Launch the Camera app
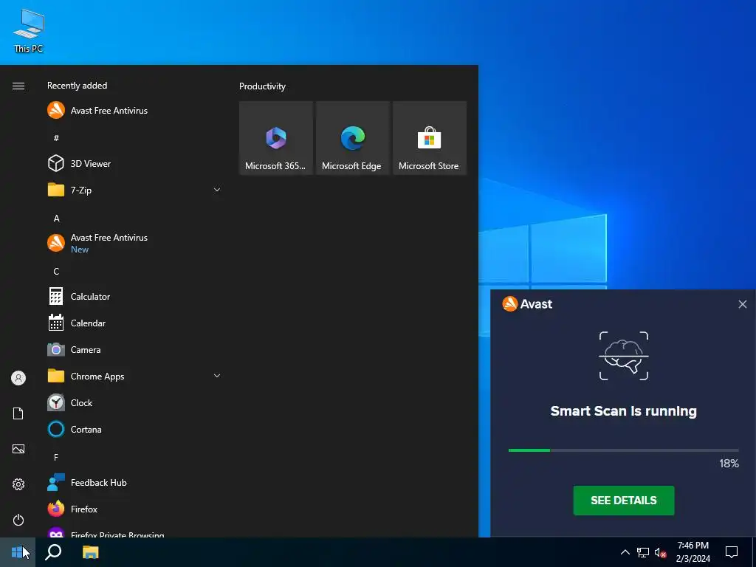 click(134, 349)
